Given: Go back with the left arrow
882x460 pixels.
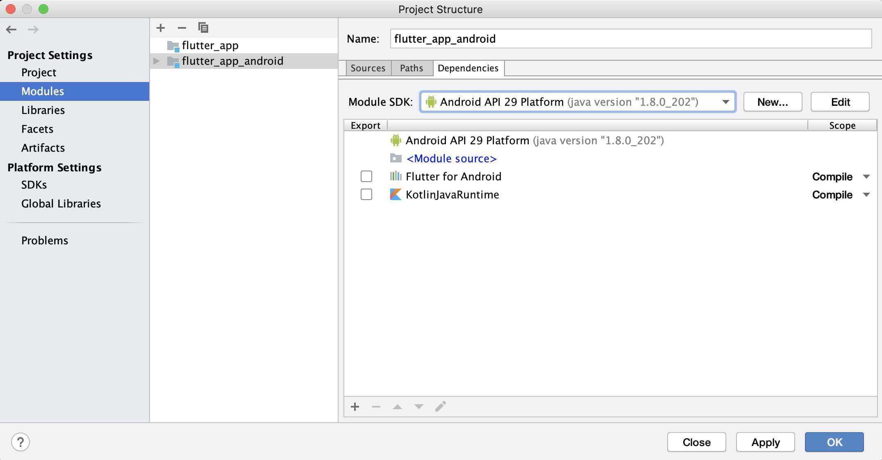Looking at the screenshot, I should pyautogui.click(x=11, y=30).
